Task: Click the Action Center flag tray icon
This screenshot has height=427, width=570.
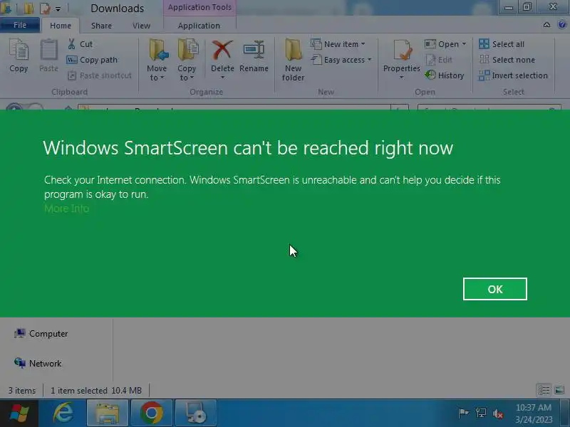Action: coord(463,413)
